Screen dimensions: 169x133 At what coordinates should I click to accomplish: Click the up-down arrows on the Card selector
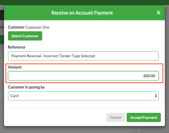156,96
